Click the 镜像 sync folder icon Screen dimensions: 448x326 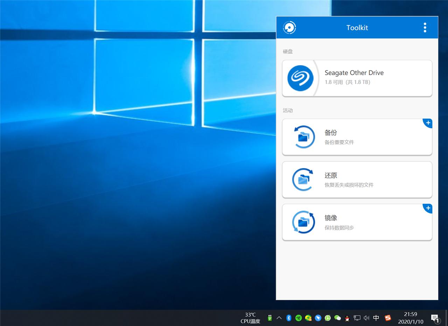[x=303, y=222]
